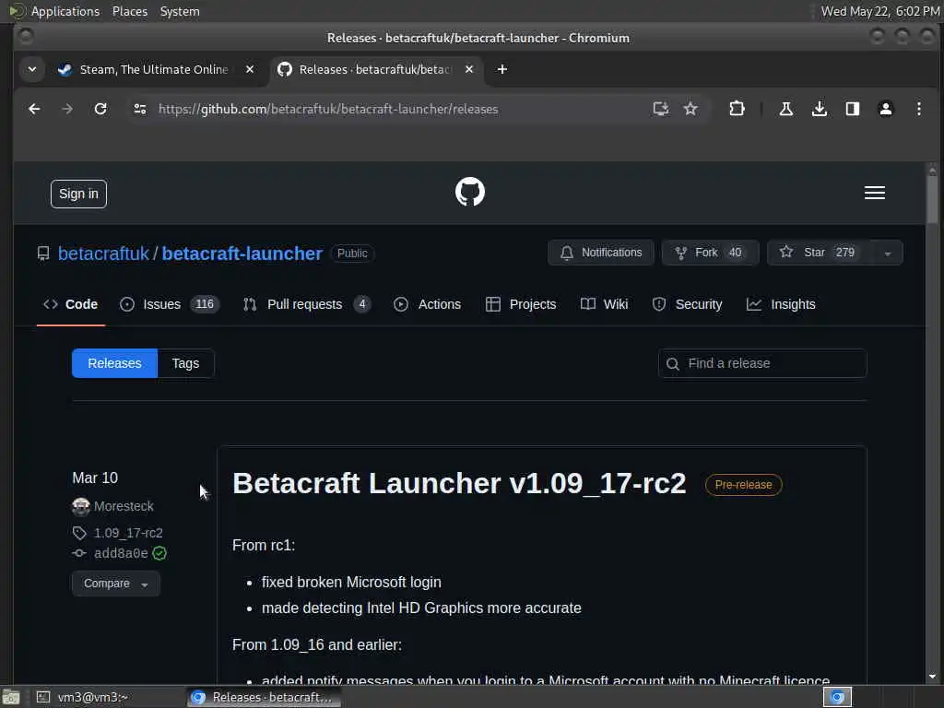Switch to the Tags view
The image size is (944, 708).
pos(185,363)
